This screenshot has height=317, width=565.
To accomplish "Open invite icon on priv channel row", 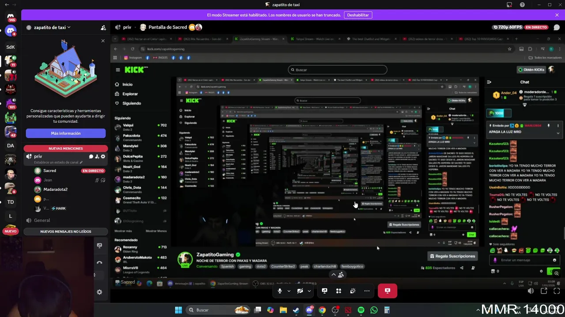I will [97, 156].
